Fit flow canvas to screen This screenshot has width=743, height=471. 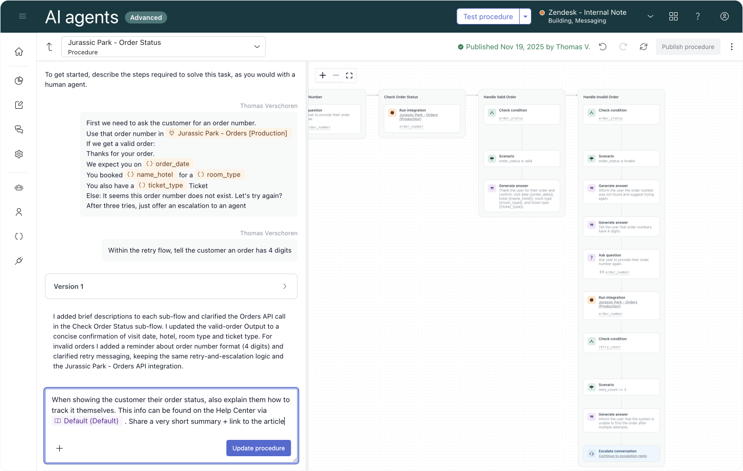[349, 76]
